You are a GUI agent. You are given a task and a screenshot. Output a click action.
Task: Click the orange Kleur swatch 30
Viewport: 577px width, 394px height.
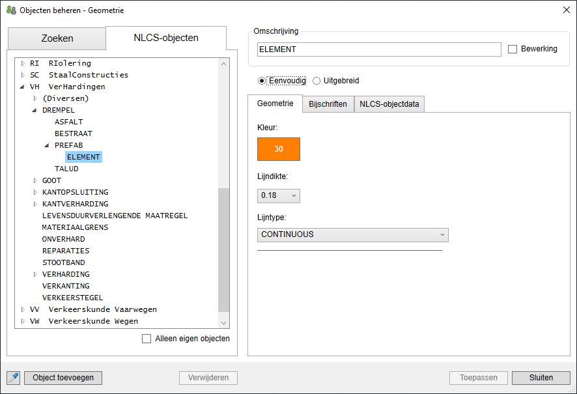click(279, 149)
